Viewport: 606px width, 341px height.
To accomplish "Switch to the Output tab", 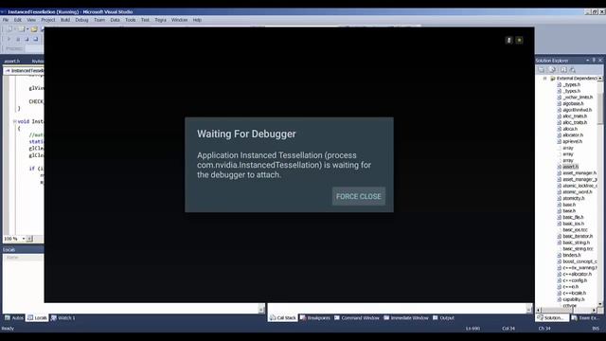I will 443,318.
